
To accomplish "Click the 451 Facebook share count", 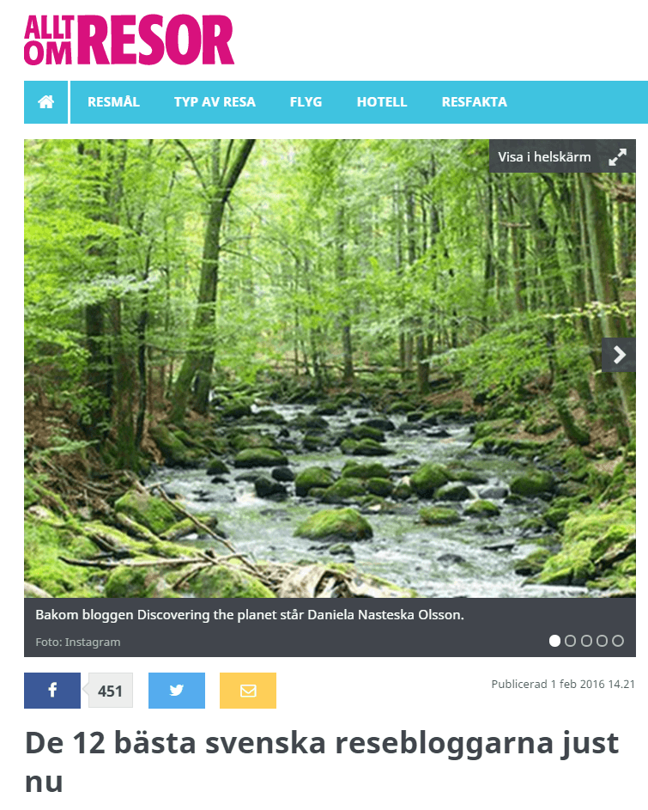I will pyautogui.click(x=110, y=691).
